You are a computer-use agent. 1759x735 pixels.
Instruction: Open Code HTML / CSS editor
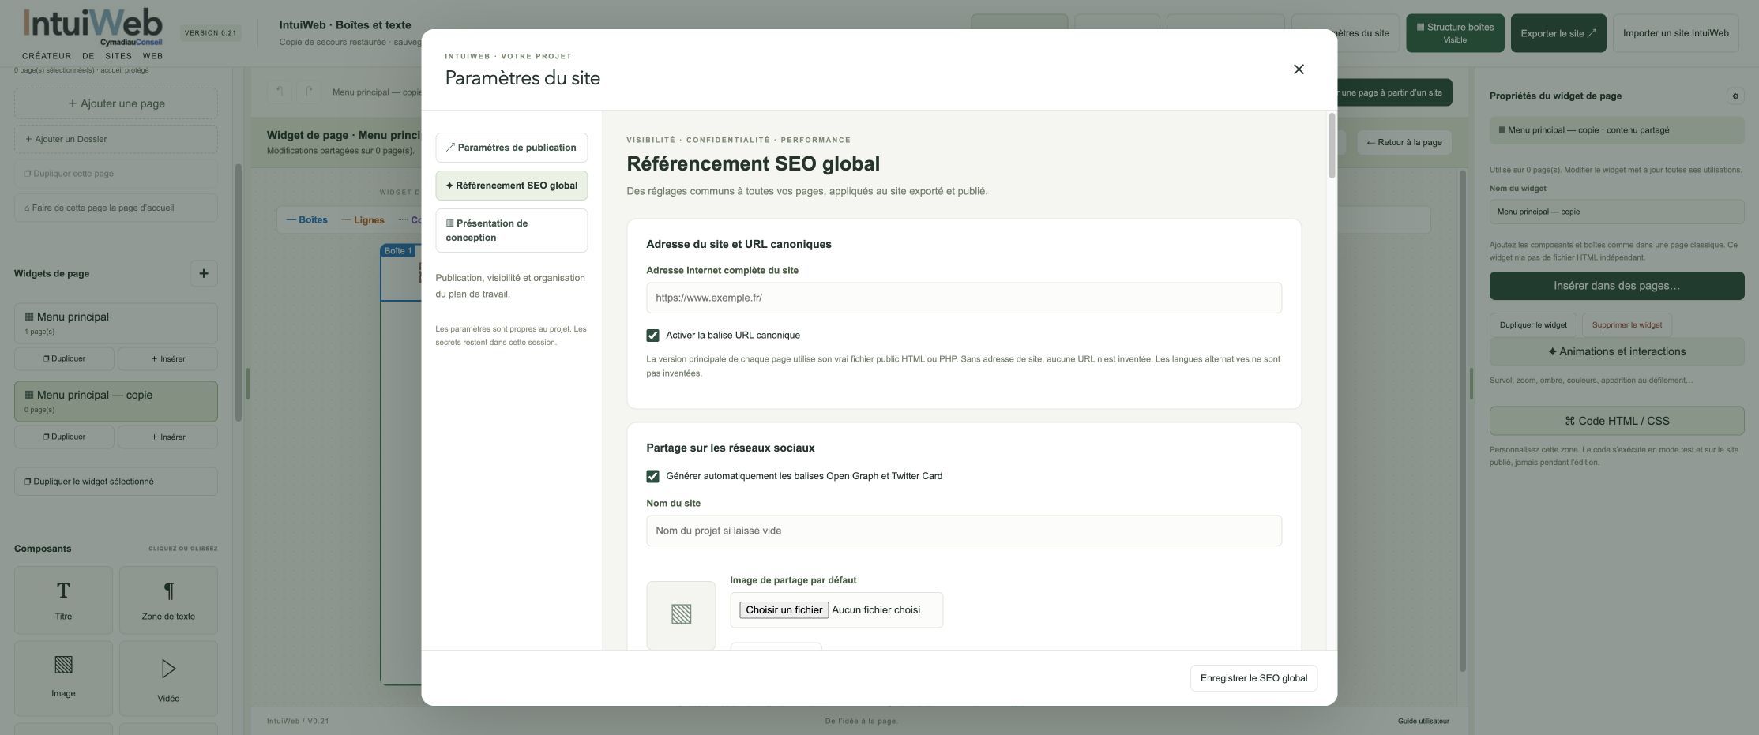coord(1616,421)
